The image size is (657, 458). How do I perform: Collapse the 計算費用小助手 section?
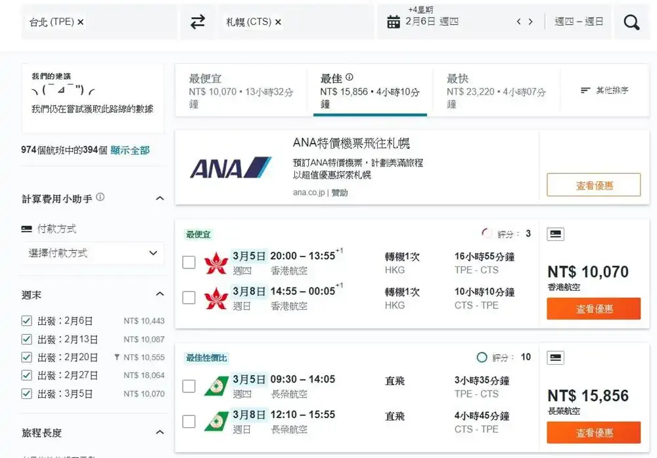[x=160, y=198]
